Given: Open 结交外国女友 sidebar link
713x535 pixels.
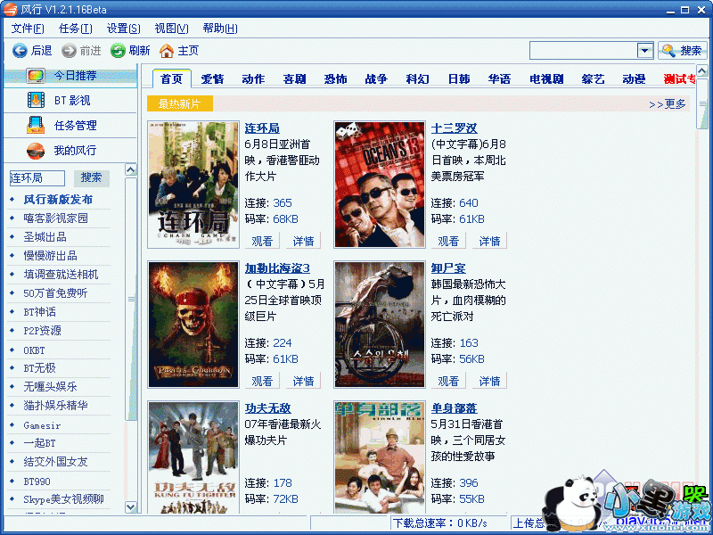Looking at the screenshot, I should click(55, 462).
